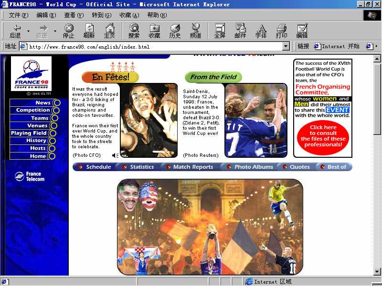Open the 文件 (File) menu

click(18, 15)
